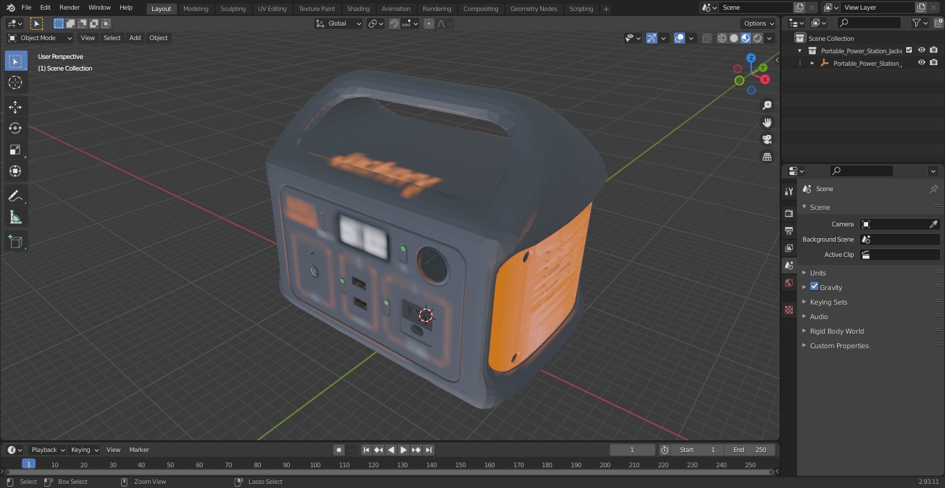Switch to the Modeling workspace tab
Viewport: 945px width, 488px height.
click(196, 9)
